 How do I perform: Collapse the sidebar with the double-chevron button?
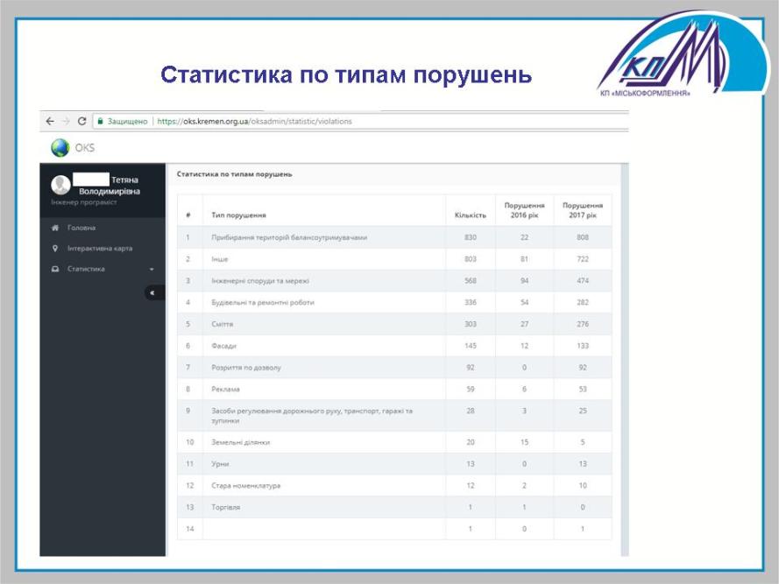click(152, 292)
